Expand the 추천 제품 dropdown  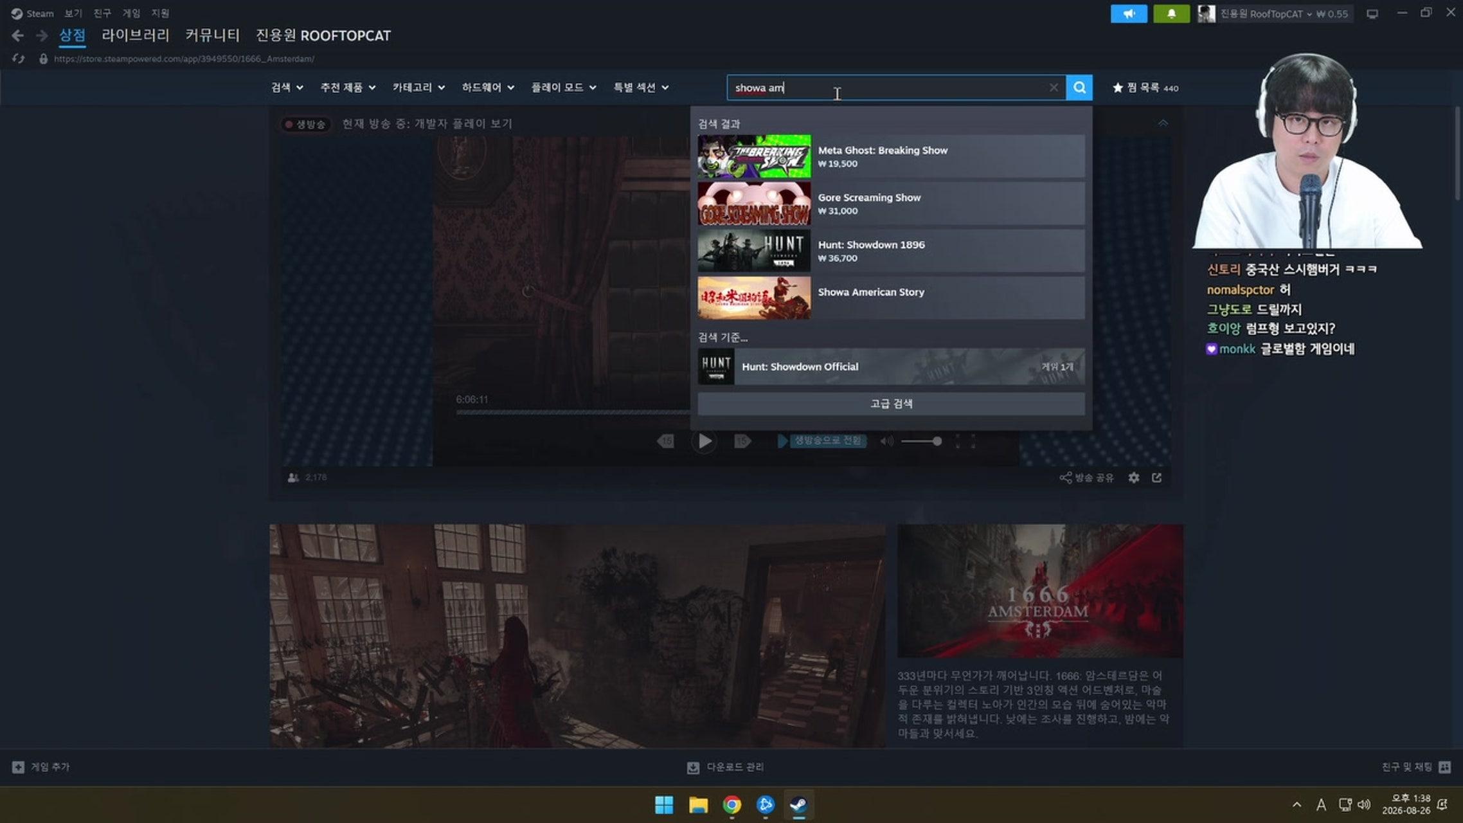tap(348, 87)
